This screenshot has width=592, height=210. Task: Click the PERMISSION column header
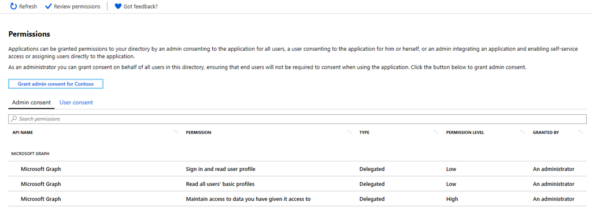(x=199, y=133)
